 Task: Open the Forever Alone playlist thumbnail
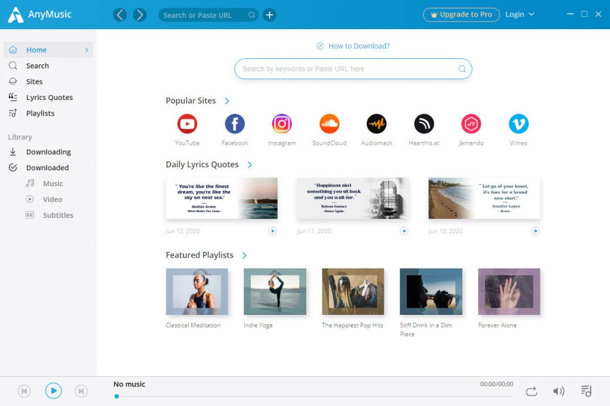click(509, 292)
